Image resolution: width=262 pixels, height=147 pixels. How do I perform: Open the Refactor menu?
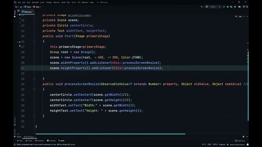coord(56,2)
